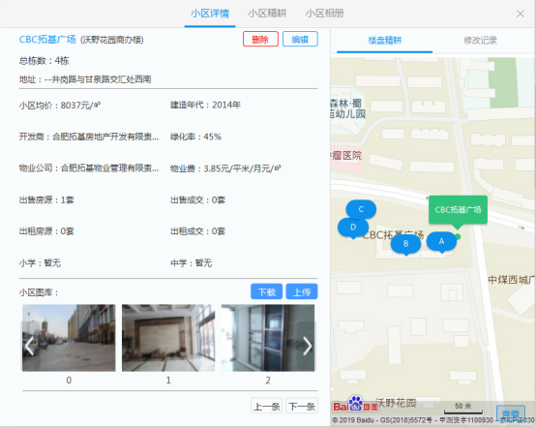Select the 楼盘精耕 tab

coord(384,41)
